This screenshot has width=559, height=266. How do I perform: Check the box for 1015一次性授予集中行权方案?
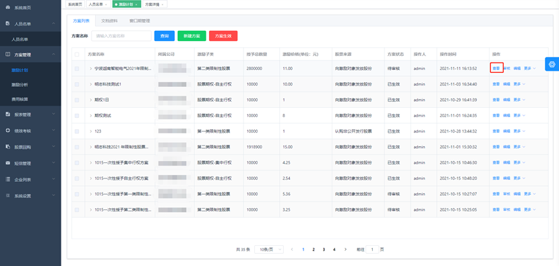click(77, 163)
